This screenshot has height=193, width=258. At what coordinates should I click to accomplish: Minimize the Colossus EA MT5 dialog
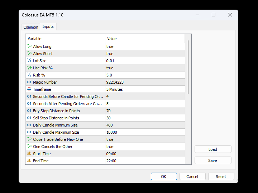[x=197, y=15]
